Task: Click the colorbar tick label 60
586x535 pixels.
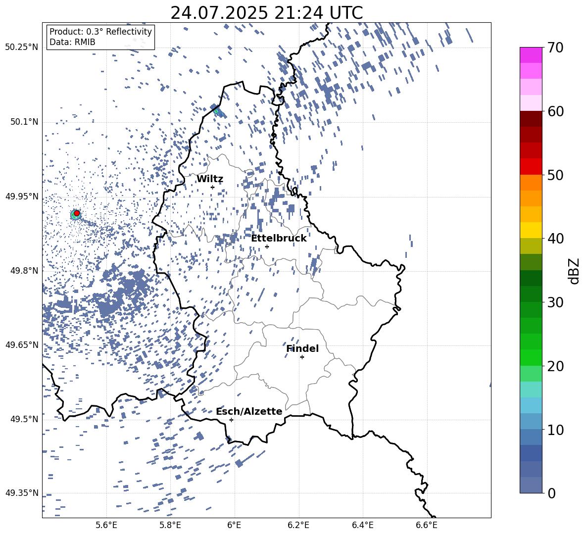Action: click(x=555, y=111)
